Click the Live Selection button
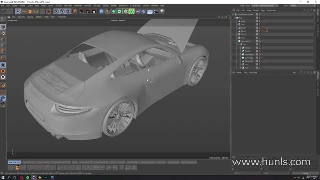This screenshot has height=180, width=320. (14, 162)
